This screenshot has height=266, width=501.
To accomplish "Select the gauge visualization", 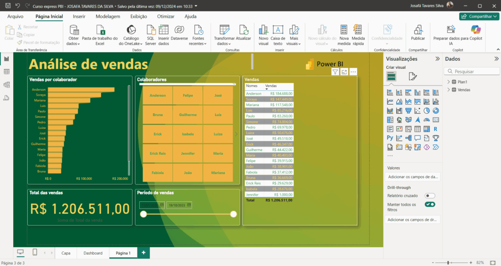I will coord(427,120).
